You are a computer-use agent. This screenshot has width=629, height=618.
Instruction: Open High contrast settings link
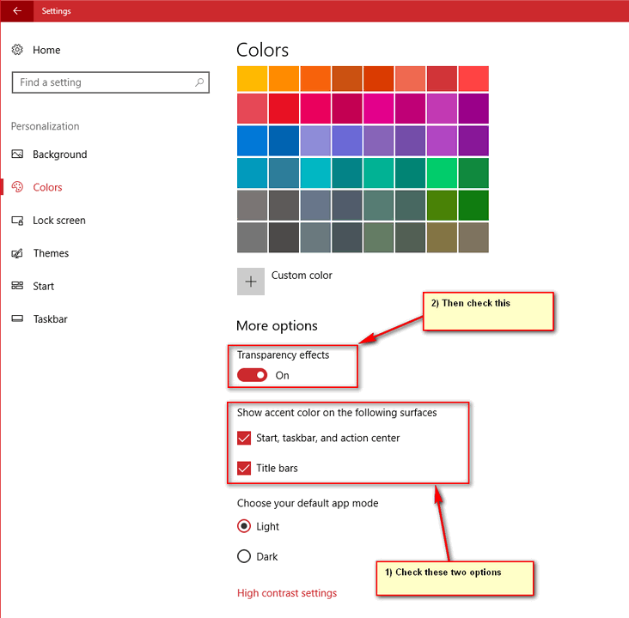pyautogui.click(x=287, y=593)
